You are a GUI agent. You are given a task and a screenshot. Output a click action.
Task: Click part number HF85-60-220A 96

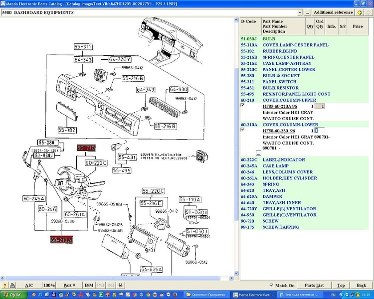280,106
